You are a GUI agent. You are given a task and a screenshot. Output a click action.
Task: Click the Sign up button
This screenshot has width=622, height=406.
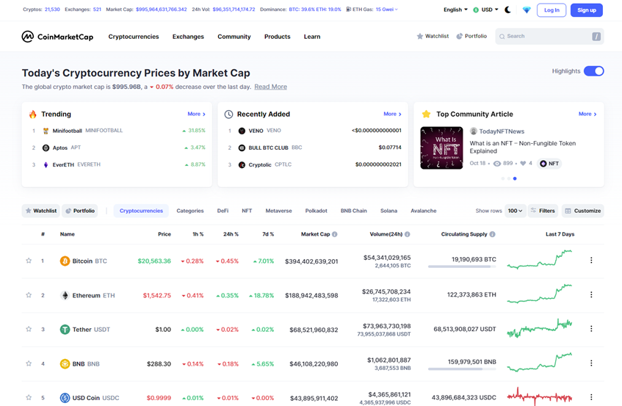[x=587, y=10]
